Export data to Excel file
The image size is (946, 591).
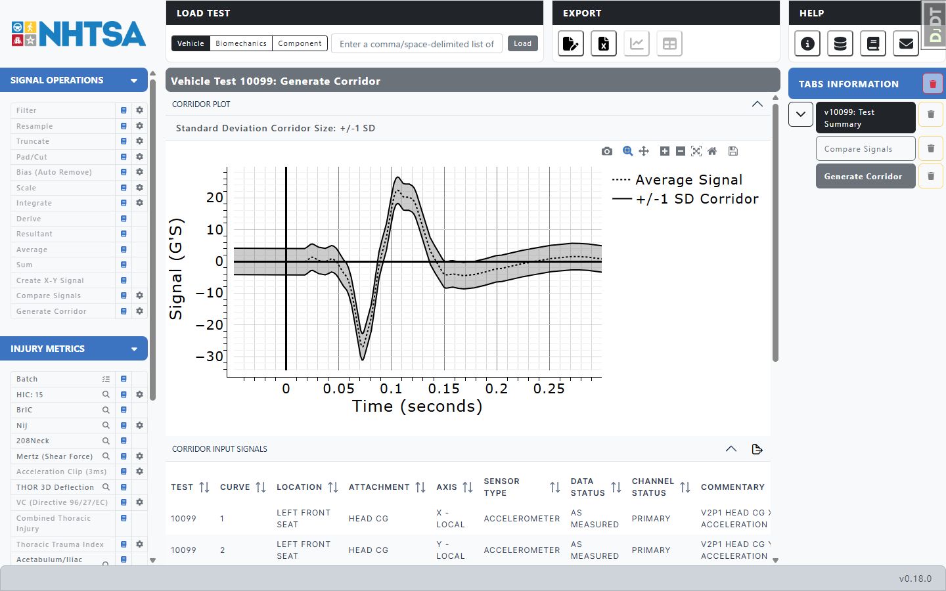click(x=604, y=44)
